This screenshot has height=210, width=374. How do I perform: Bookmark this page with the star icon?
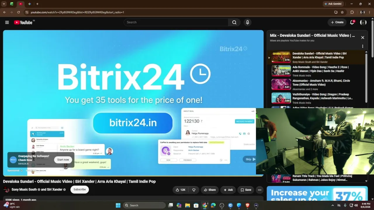pos(342,12)
